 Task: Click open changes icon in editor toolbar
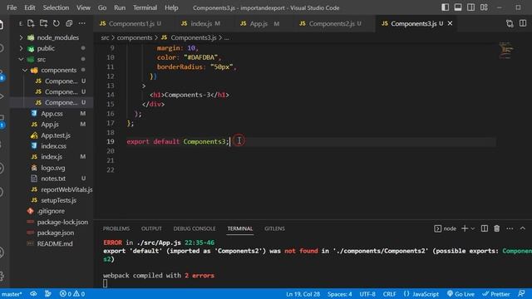click(510, 23)
